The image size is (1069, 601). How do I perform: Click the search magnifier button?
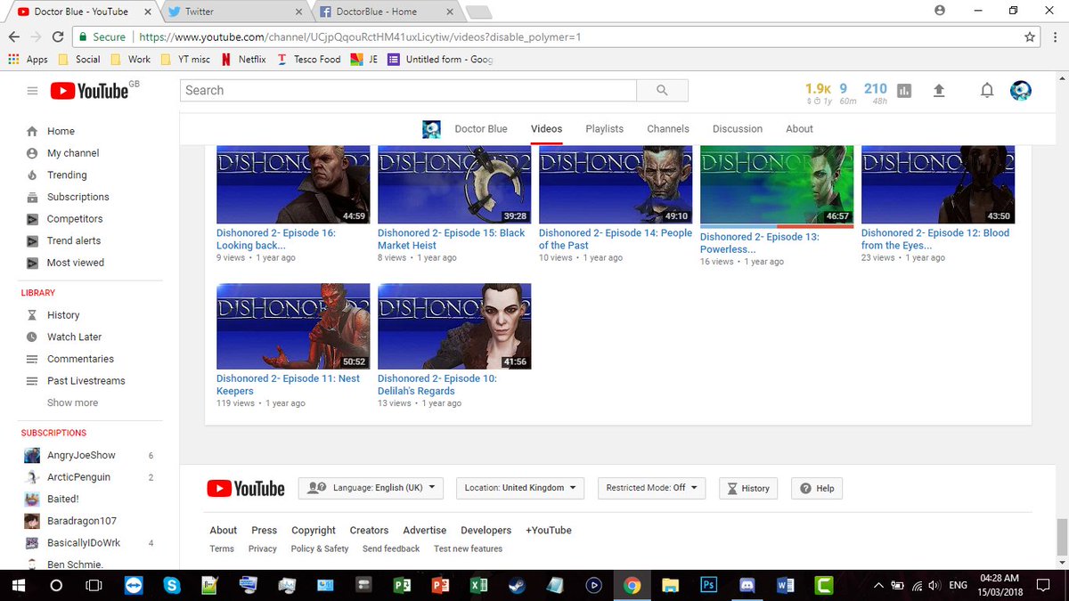pos(662,90)
